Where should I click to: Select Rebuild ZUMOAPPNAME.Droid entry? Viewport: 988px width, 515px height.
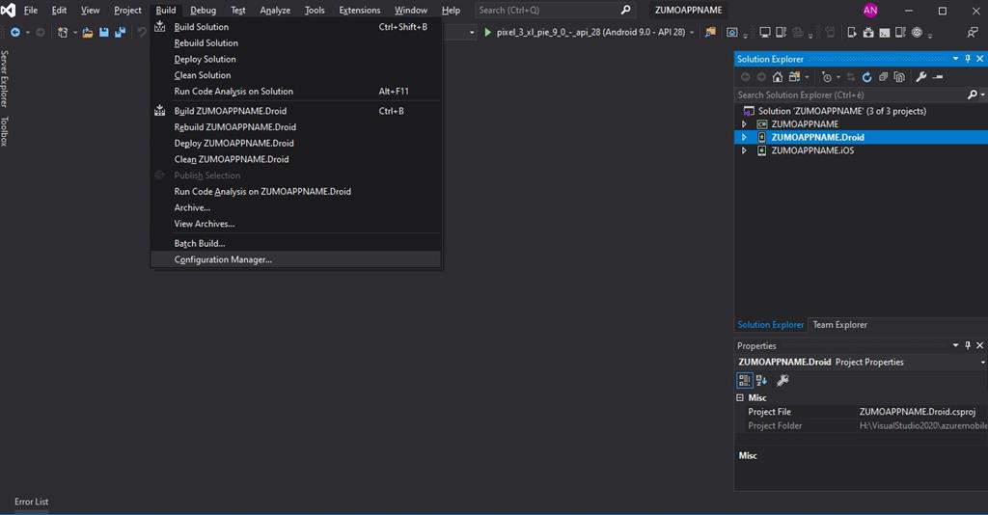295,126
